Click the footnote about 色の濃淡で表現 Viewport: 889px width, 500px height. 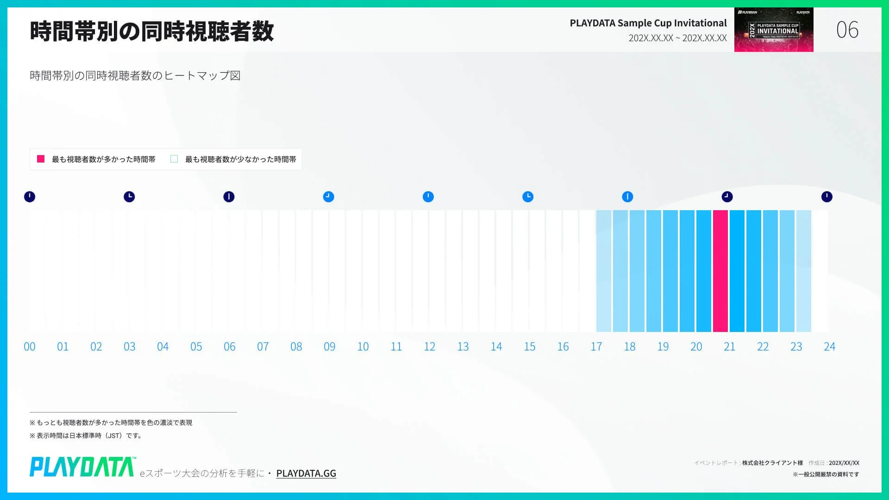[111, 423]
